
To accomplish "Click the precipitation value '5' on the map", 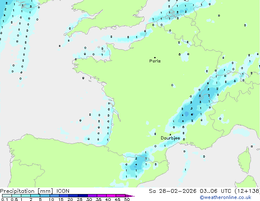I will click(200, 96).
